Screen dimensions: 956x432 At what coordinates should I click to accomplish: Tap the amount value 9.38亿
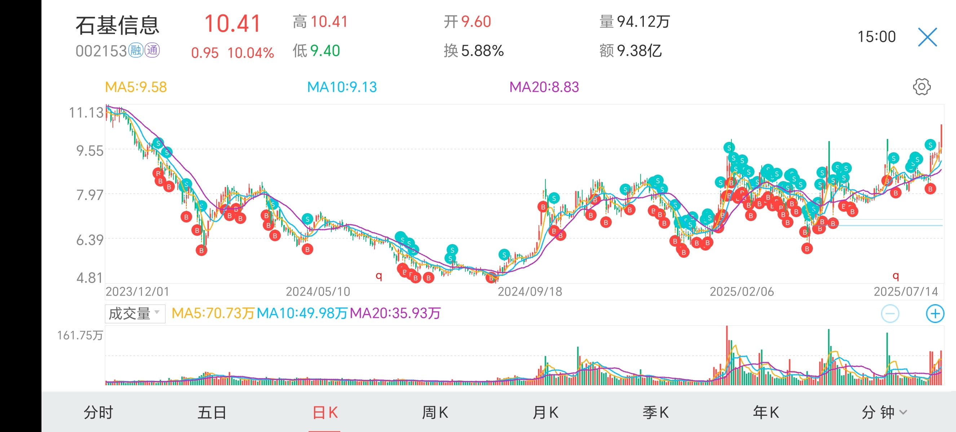[639, 51]
